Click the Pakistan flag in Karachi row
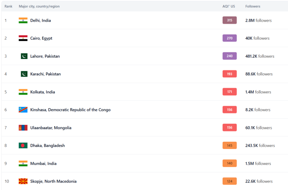The height and width of the screenshot is (190, 288). (24, 74)
